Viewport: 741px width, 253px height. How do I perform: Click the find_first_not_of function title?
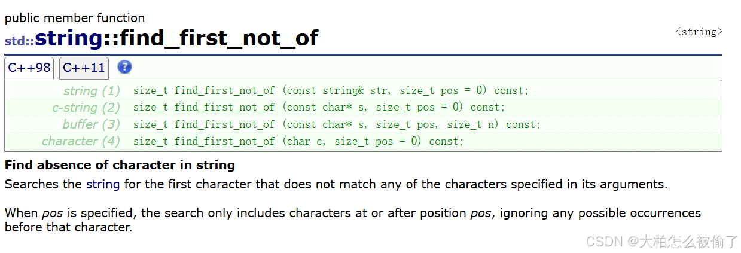coord(219,39)
